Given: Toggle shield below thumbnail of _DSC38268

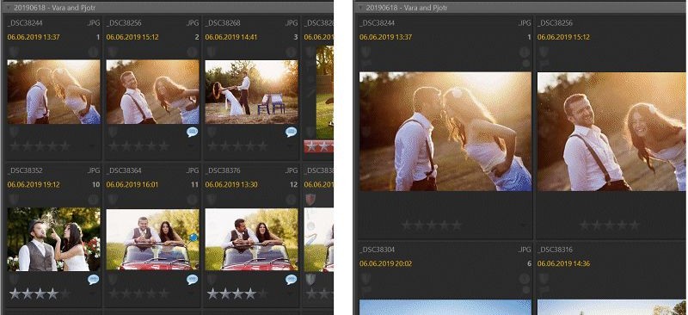Looking at the screenshot, I should (x=212, y=132).
